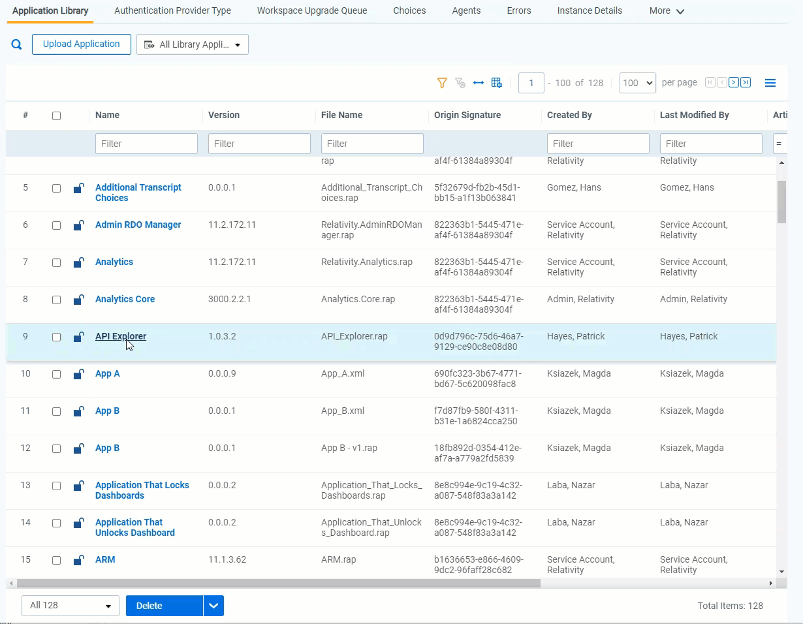The width and height of the screenshot is (803, 624).
Task: Expand the Delete button dropdown arrow
Action: (213, 606)
